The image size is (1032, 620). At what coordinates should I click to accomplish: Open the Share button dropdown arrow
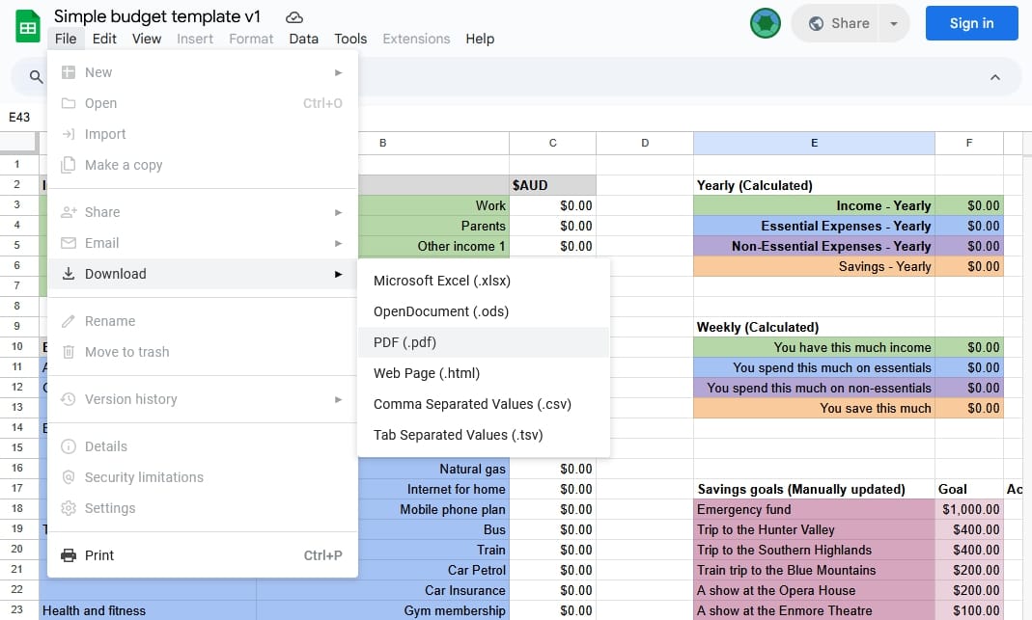pos(894,23)
